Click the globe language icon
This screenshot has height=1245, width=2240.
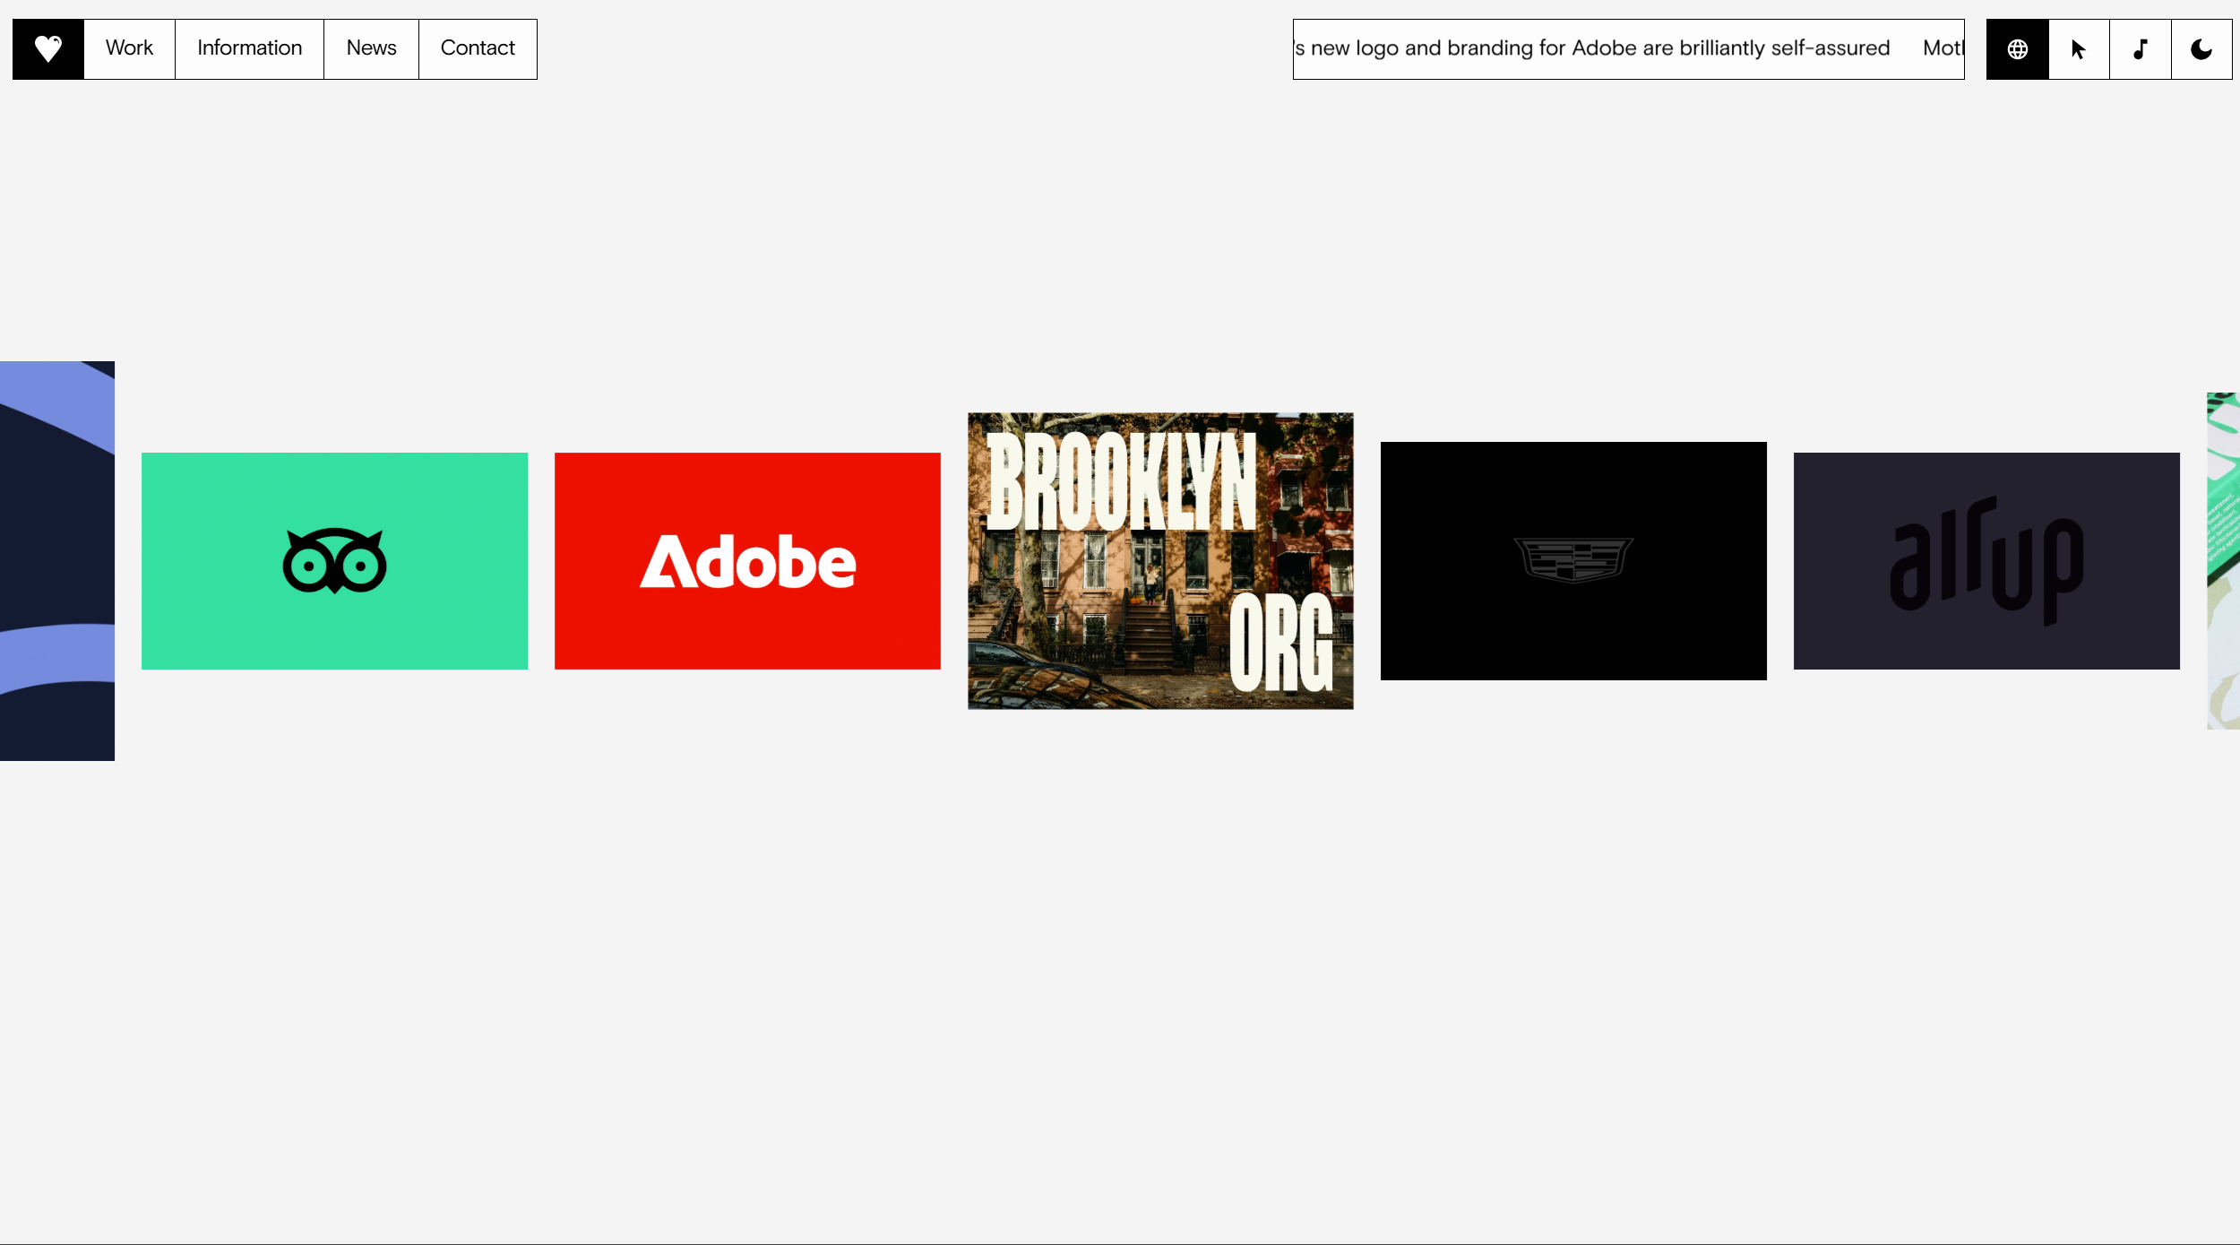[x=2018, y=49]
